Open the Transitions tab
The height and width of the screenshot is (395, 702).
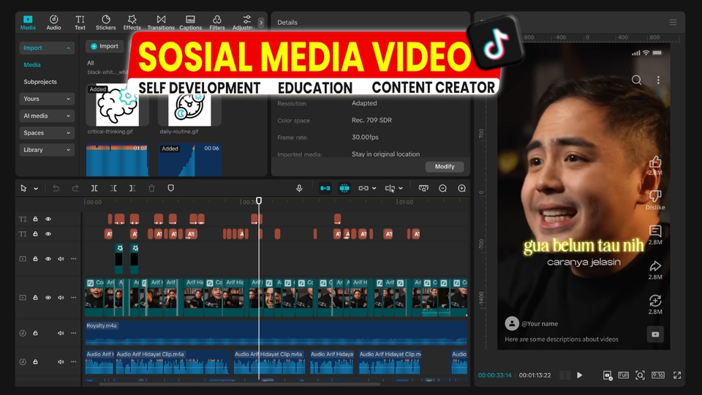(x=161, y=23)
